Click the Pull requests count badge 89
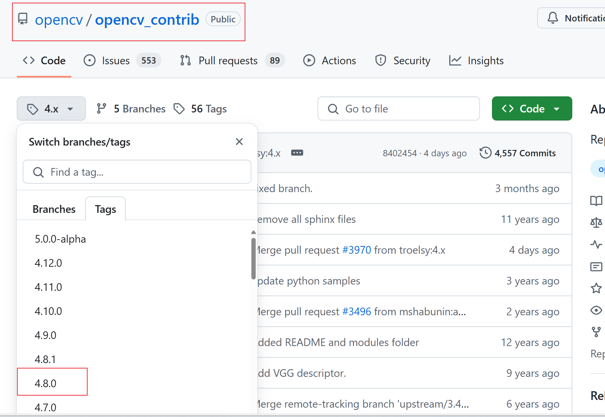 pyautogui.click(x=275, y=61)
